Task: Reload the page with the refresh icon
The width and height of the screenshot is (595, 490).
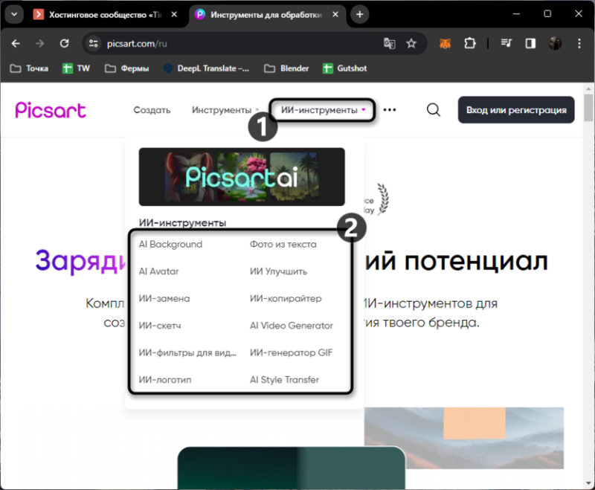Action: coord(64,44)
